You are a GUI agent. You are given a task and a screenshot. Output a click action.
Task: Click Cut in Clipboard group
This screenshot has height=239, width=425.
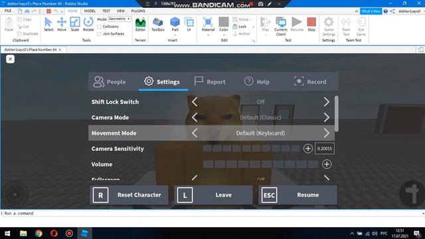pyautogui.click(x=23, y=27)
